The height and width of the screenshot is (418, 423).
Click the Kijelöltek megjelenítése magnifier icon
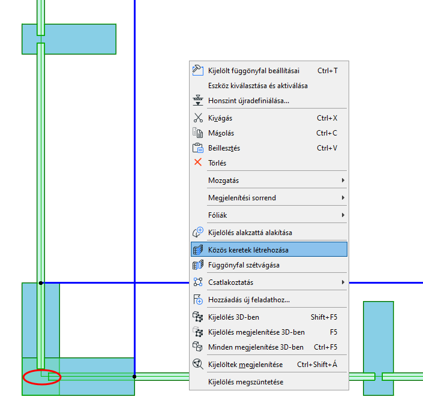tap(198, 364)
